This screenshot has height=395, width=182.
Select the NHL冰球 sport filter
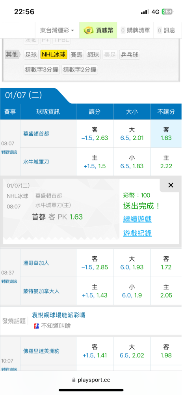[x=54, y=55]
